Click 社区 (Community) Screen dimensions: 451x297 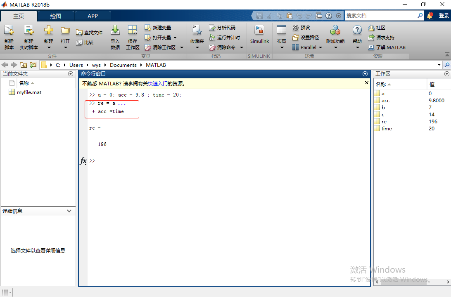pos(377,28)
